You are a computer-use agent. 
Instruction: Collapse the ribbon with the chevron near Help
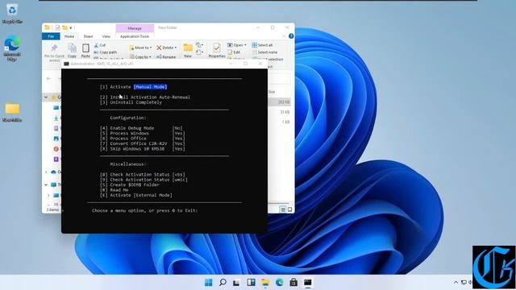click(284, 36)
